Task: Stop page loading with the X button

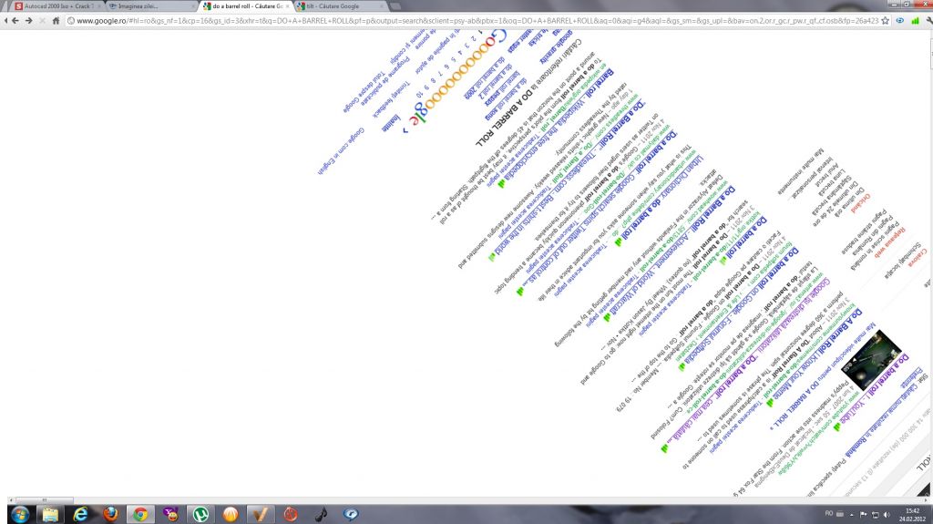Action: [x=42, y=20]
